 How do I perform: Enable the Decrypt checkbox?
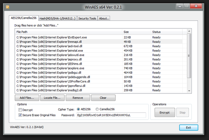[x=20, y=110]
